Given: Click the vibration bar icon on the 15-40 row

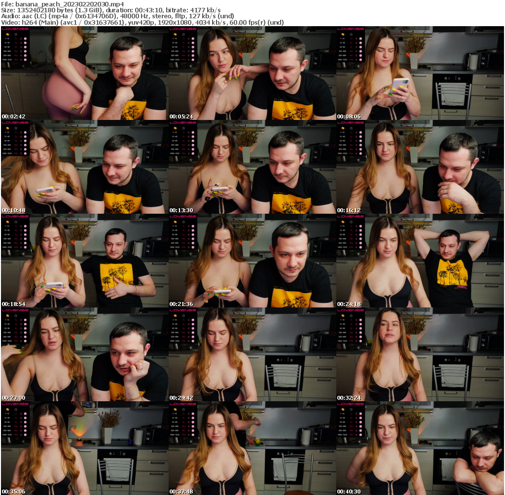Looking at the screenshot, I should pos(21,42).
